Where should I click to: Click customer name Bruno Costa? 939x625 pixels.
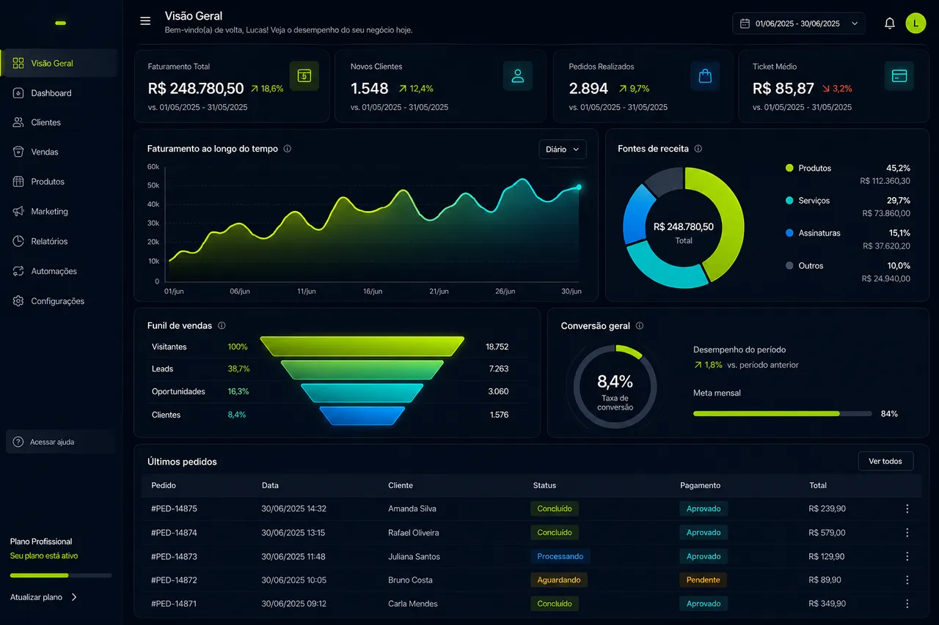(410, 580)
